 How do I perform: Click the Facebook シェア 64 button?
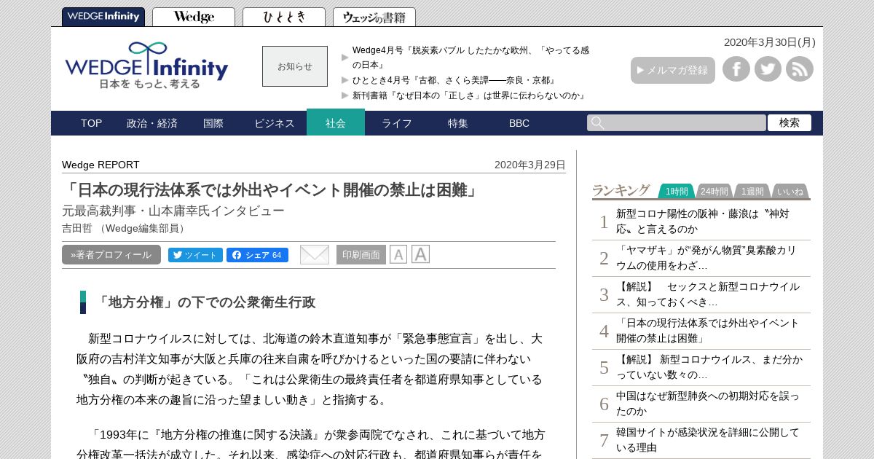point(257,255)
